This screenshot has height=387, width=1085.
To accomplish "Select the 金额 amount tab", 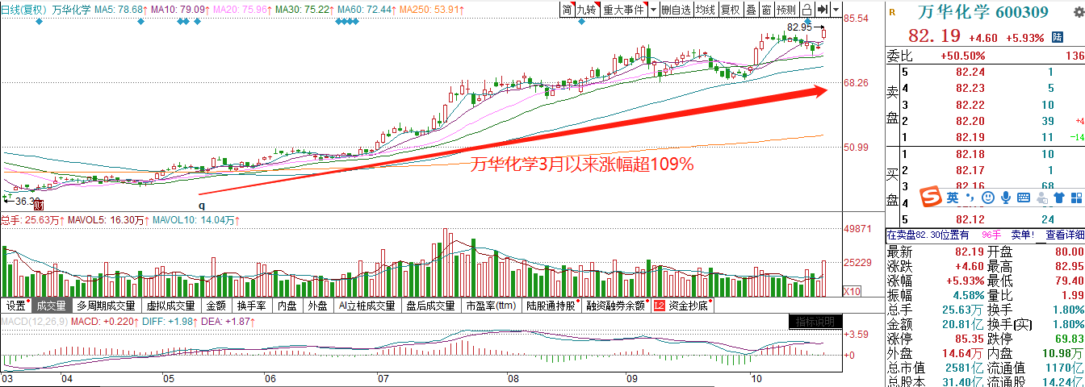I will pyautogui.click(x=216, y=306).
